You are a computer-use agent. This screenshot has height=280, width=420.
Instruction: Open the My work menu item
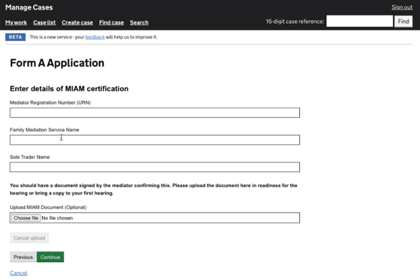(16, 23)
